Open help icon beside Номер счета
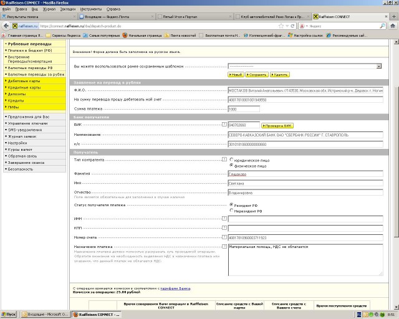399x319 pixels. pyautogui.click(x=224, y=237)
